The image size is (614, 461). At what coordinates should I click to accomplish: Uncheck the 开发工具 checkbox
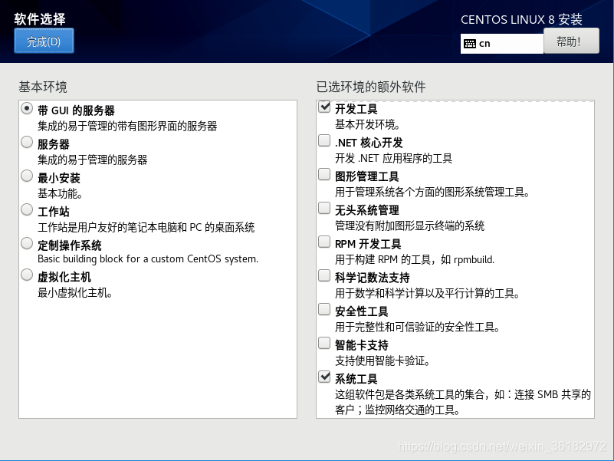click(324, 107)
